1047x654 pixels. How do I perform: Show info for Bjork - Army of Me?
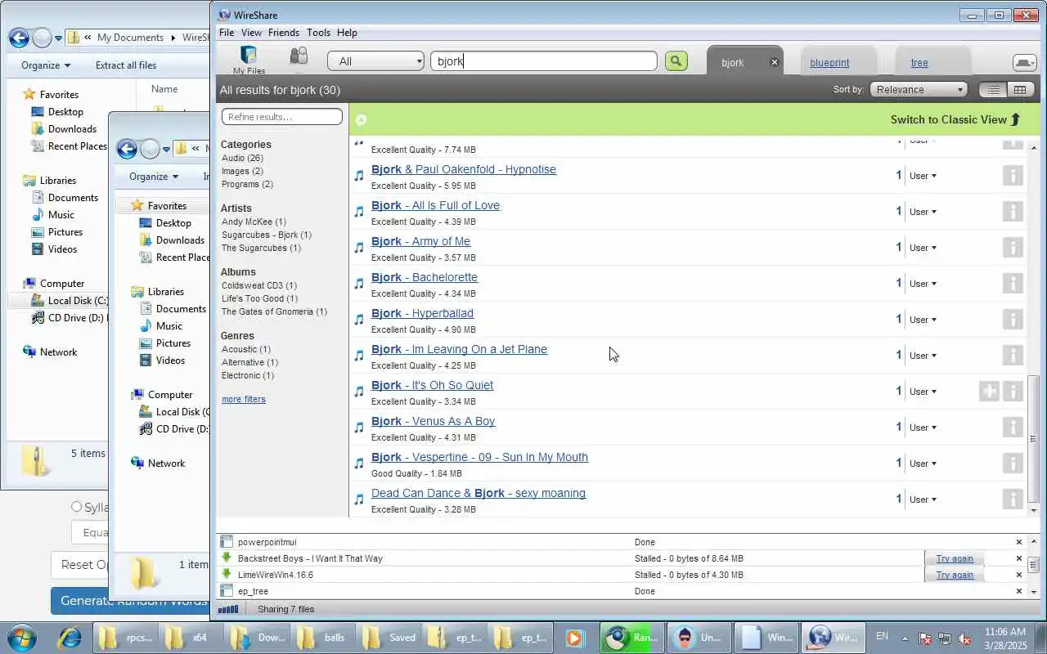1013,248
